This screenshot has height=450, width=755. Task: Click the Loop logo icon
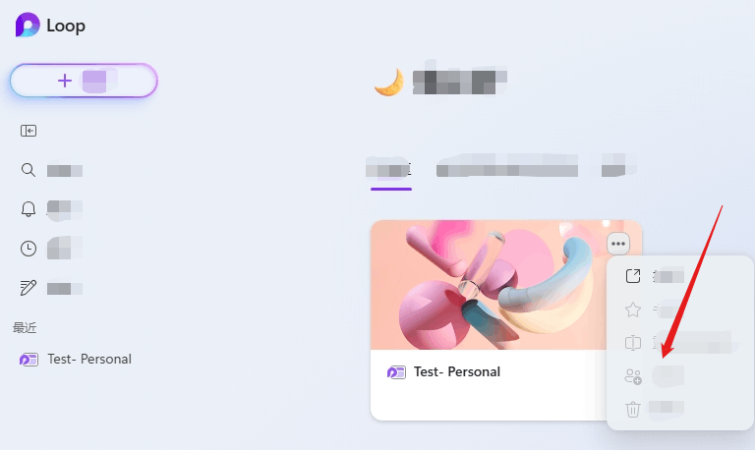[x=28, y=25]
